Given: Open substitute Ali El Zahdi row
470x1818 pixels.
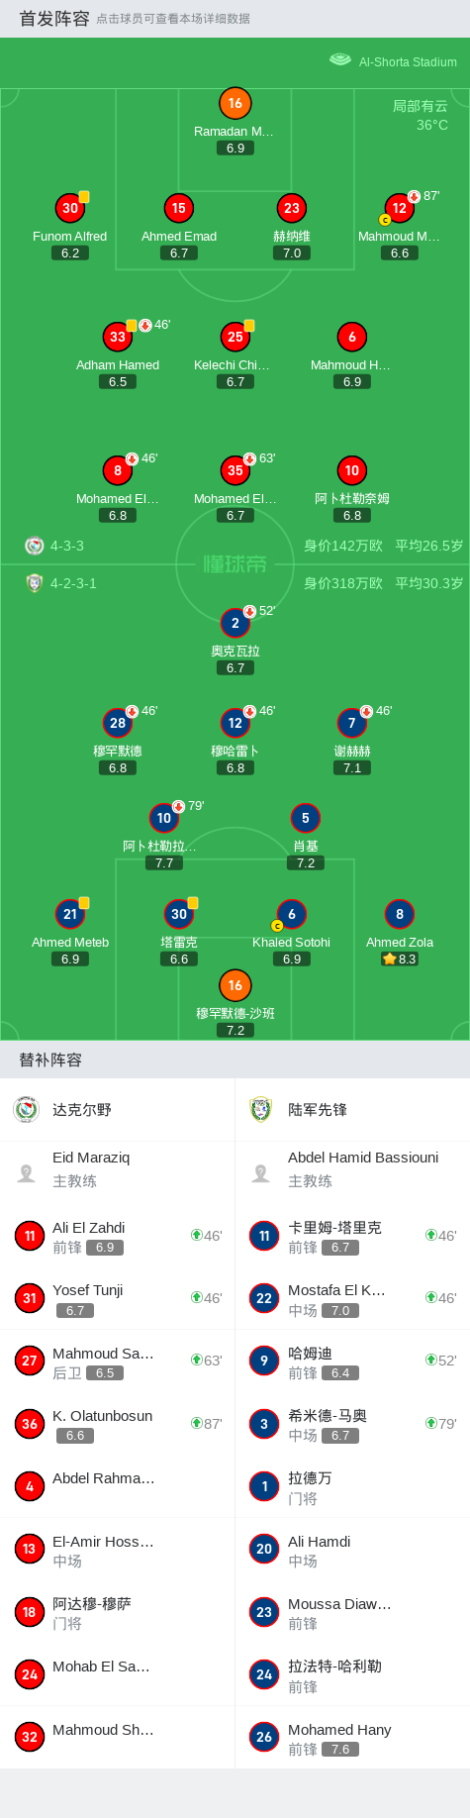Looking at the screenshot, I should (118, 1236).
